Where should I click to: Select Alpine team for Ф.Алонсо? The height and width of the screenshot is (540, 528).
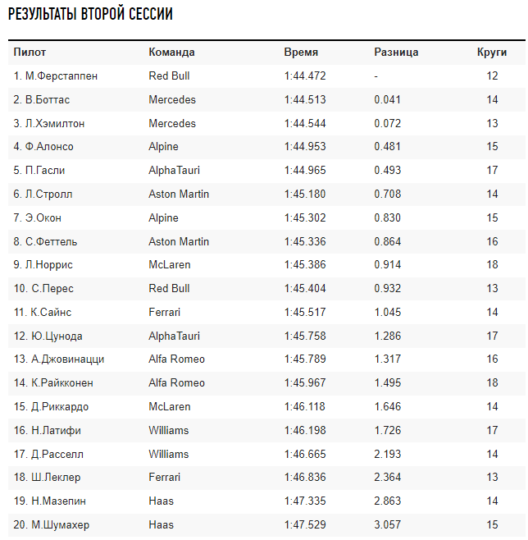click(163, 147)
